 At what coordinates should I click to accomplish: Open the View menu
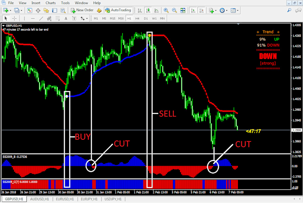pyautogui.click(x=23, y=3)
